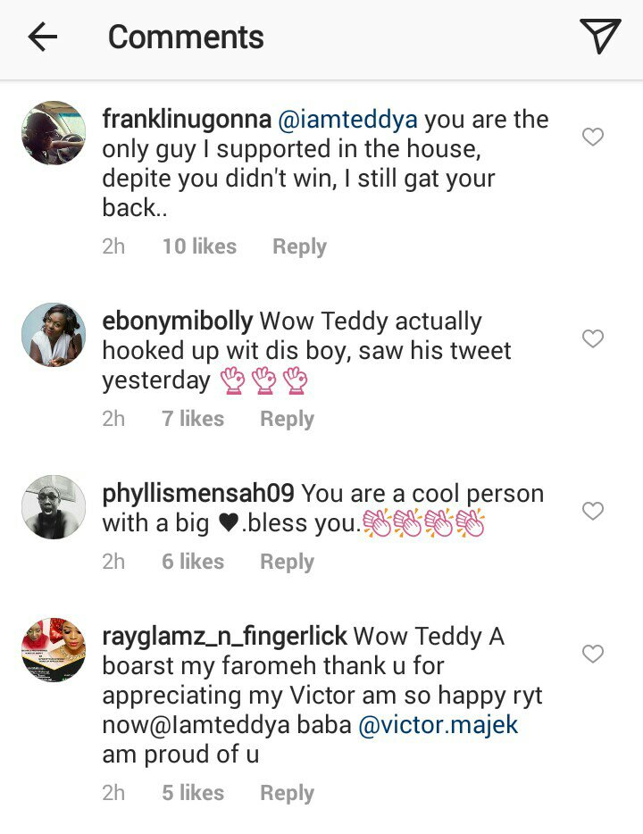Open ebonymibolly's profile picture
643x834 pixels.
point(54,335)
